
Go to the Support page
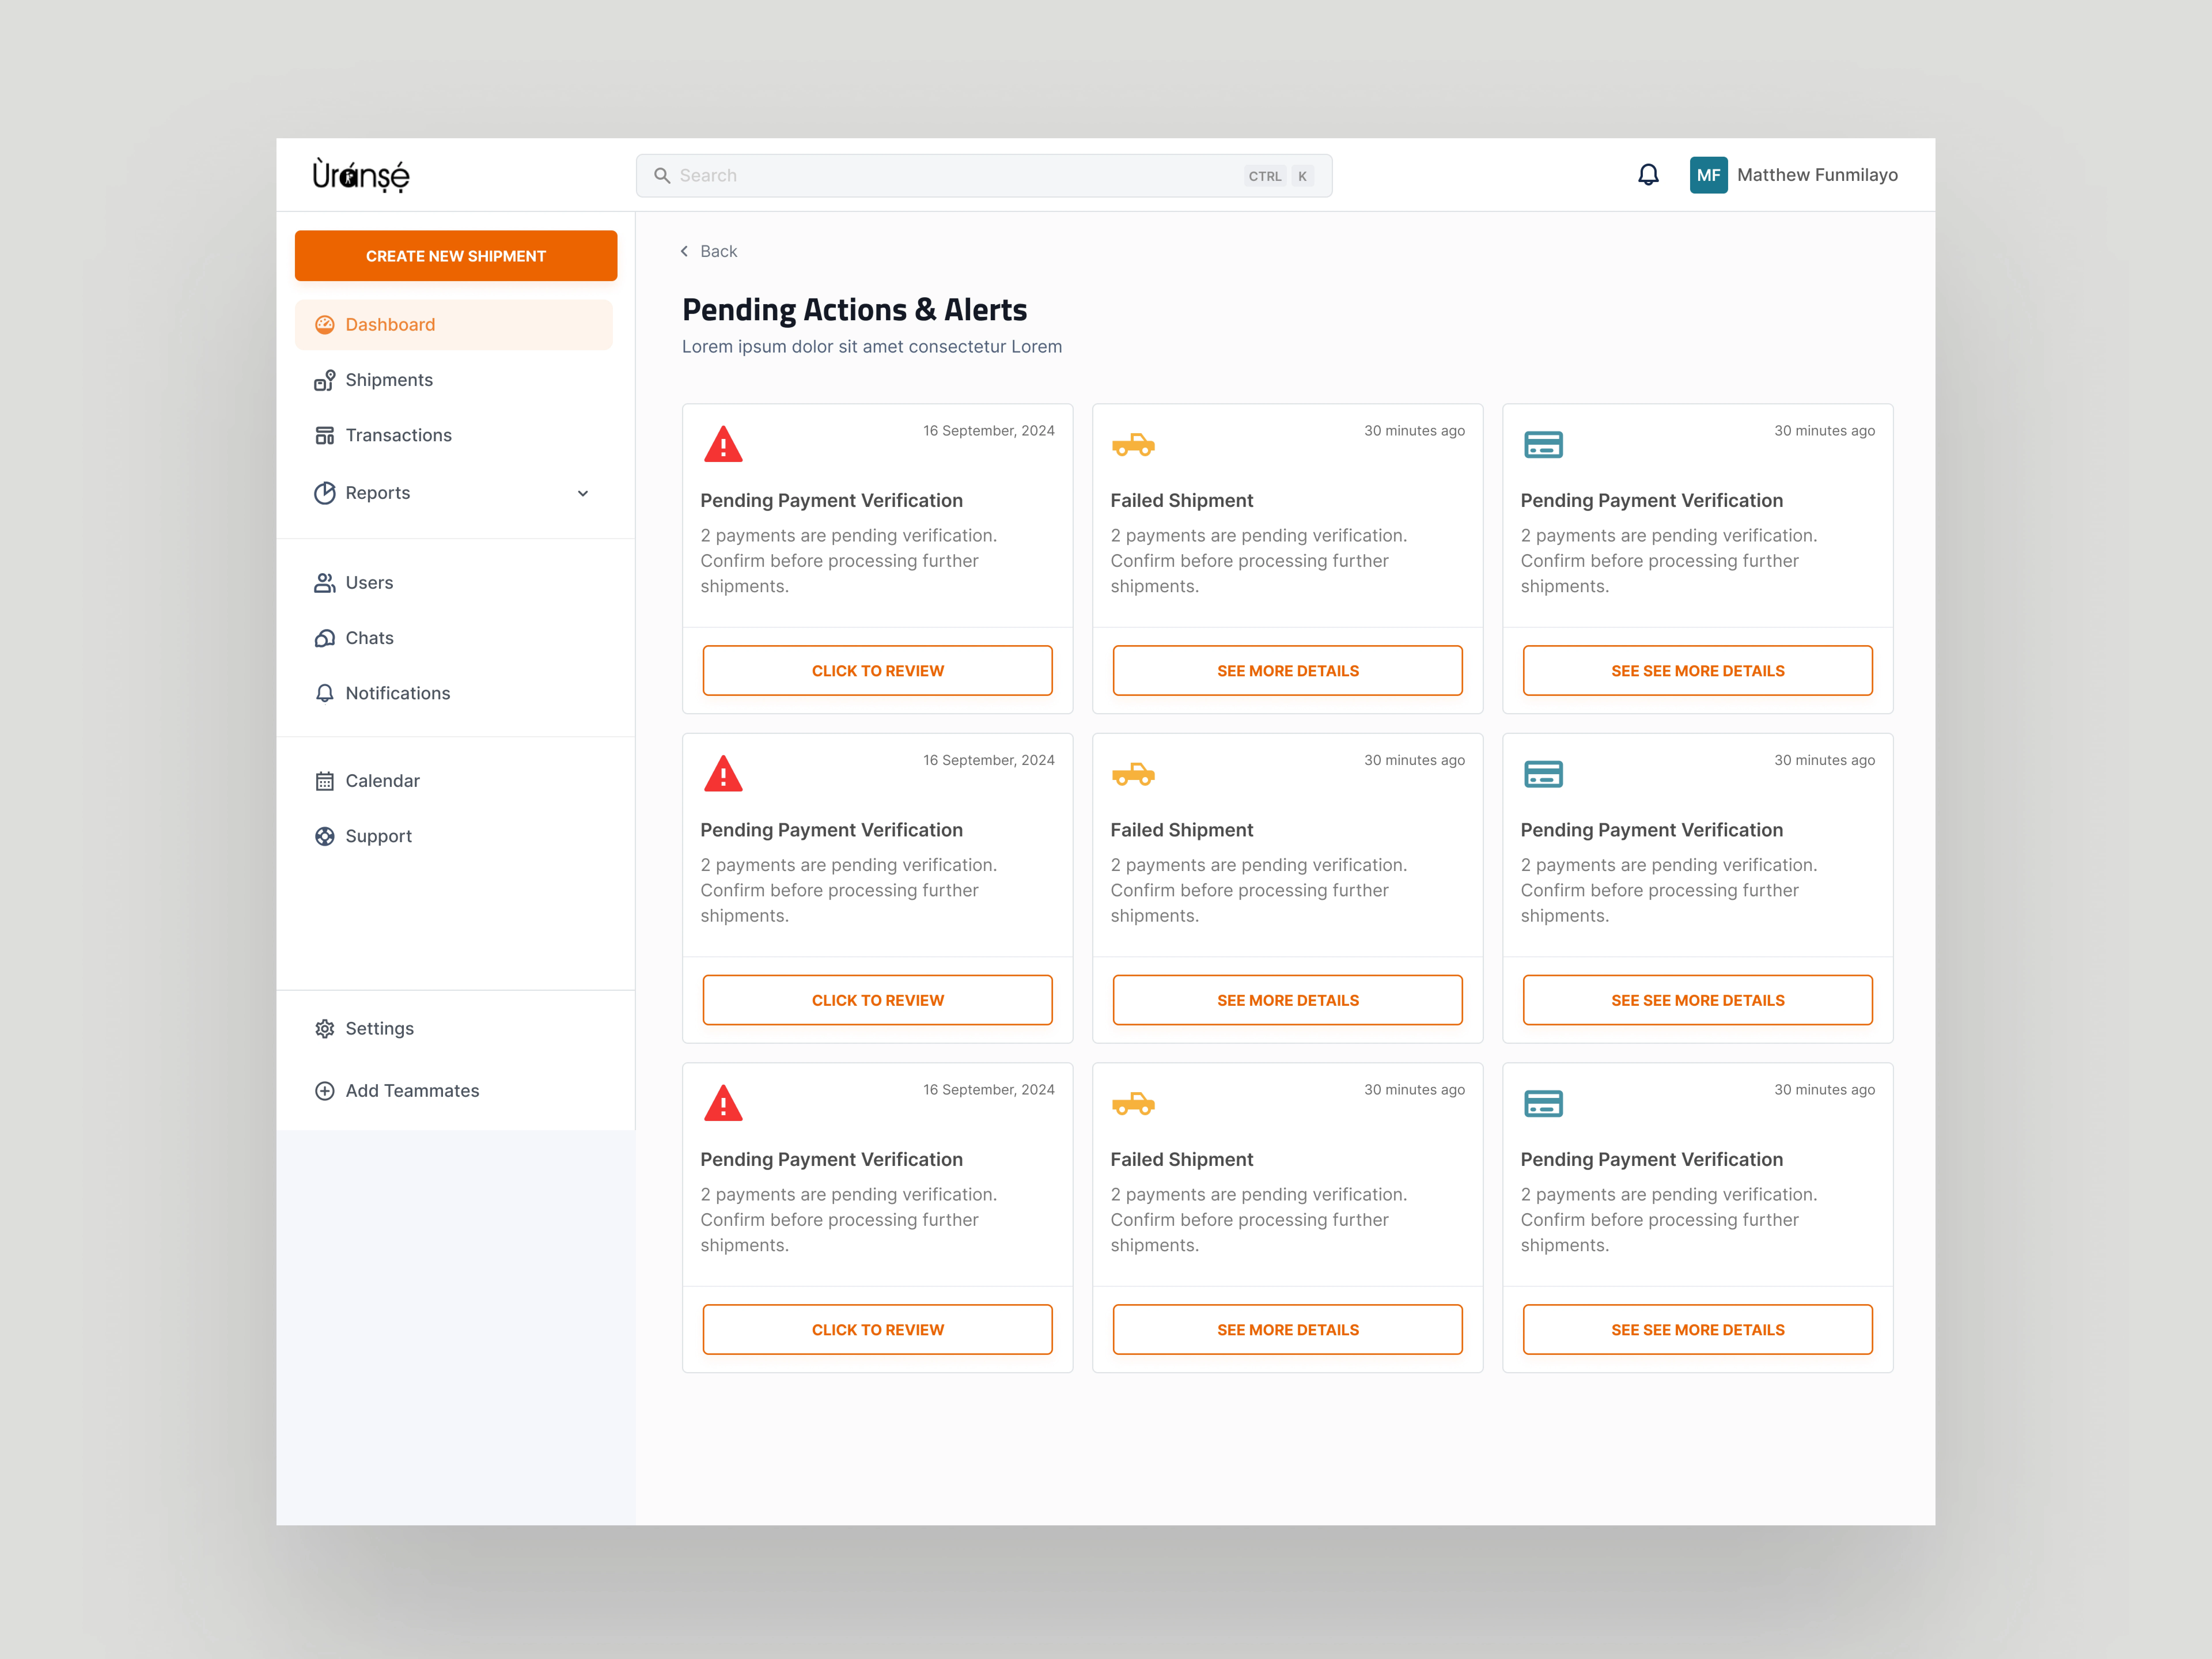(x=454, y=836)
